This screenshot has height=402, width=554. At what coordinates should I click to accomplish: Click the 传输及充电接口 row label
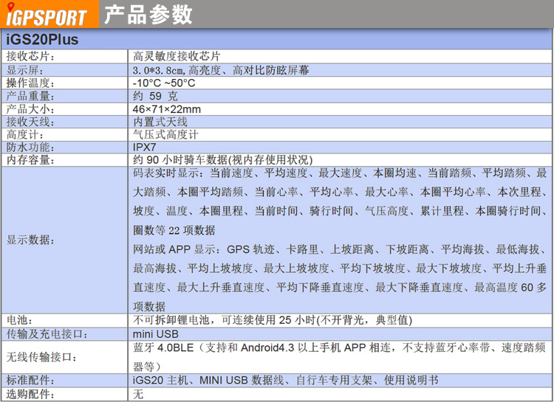pyautogui.click(x=47, y=334)
